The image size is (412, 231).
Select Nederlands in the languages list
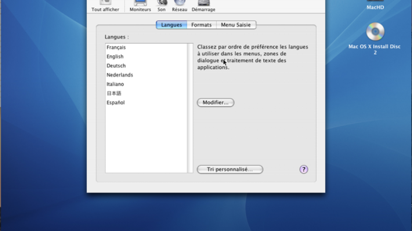pos(146,75)
